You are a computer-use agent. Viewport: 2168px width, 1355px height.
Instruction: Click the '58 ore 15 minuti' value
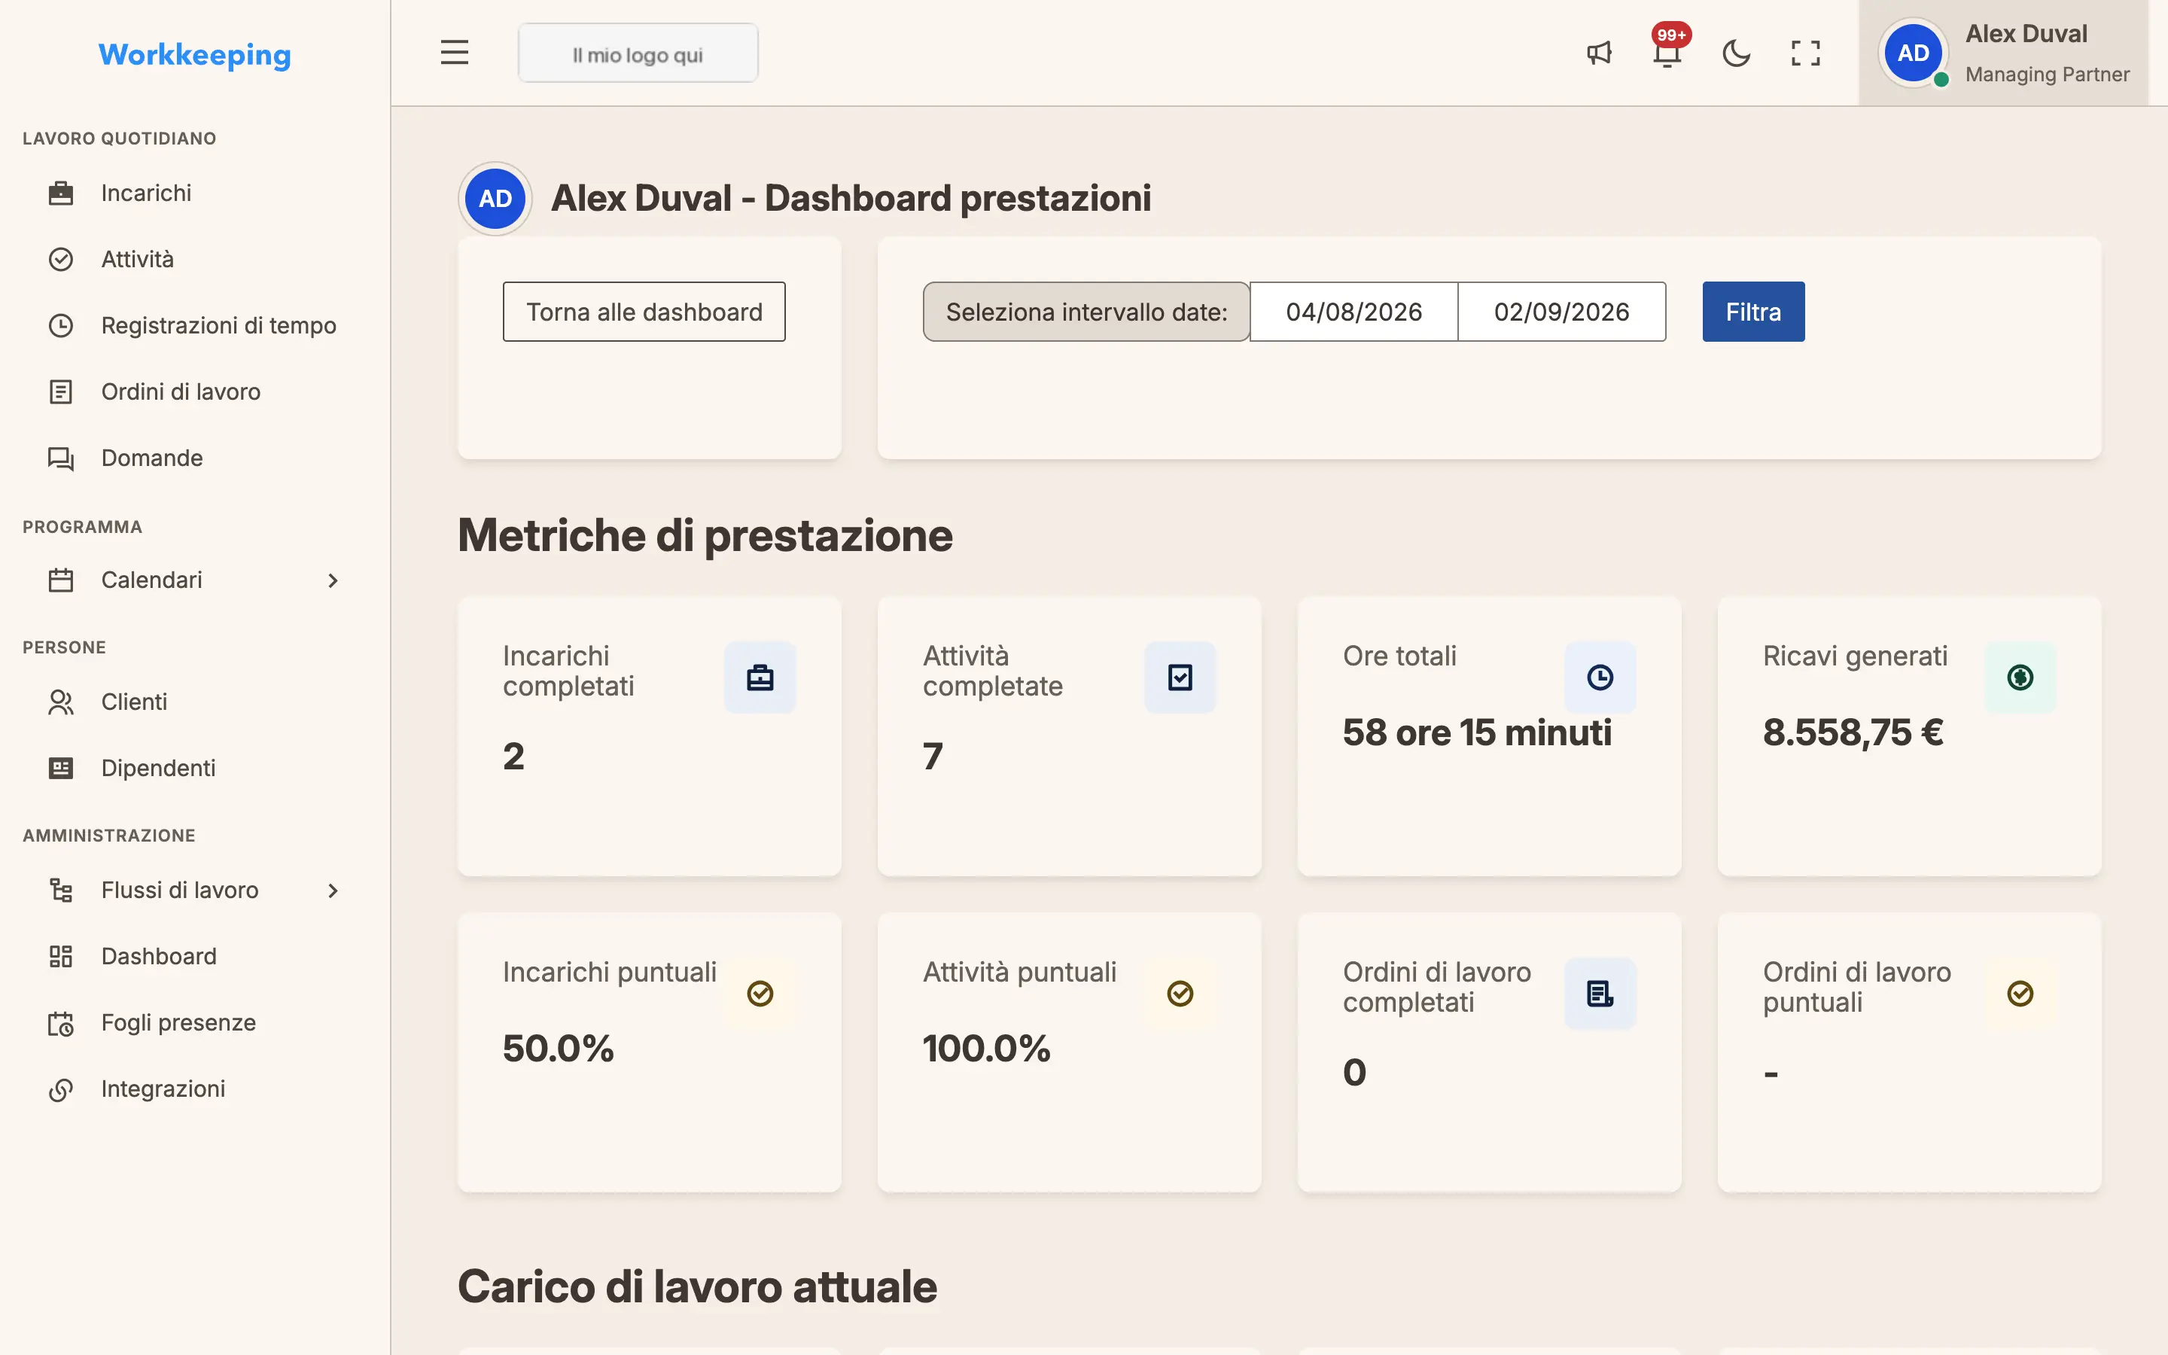(1477, 732)
